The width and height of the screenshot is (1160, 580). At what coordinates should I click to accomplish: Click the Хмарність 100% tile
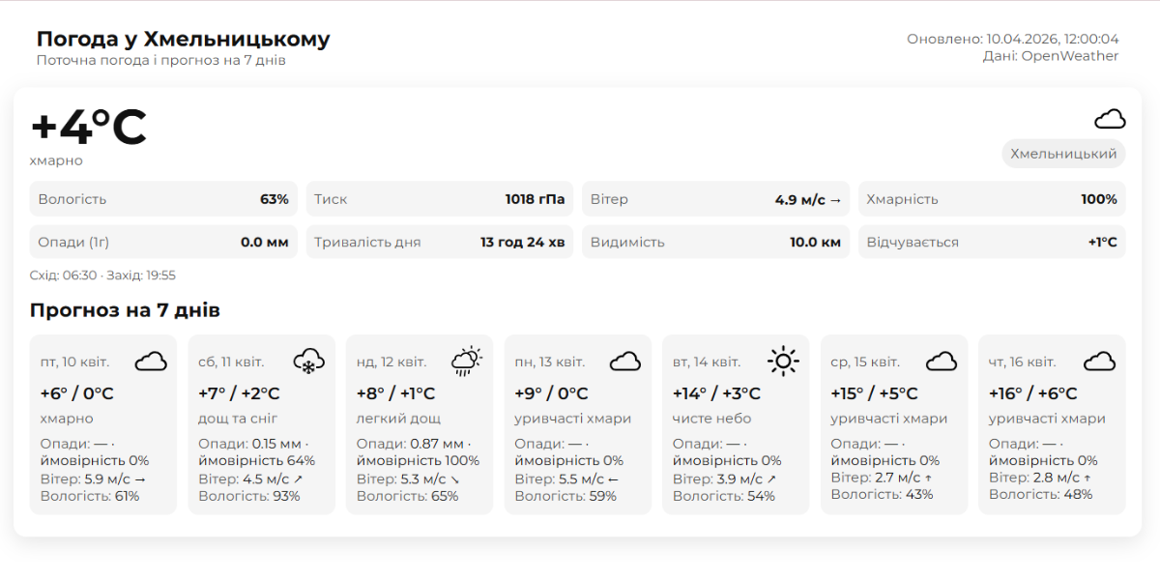[x=992, y=199]
